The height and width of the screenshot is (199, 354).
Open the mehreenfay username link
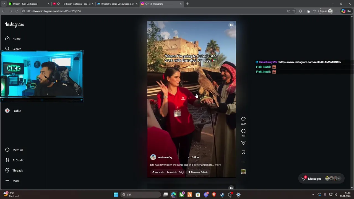pos(165,157)
